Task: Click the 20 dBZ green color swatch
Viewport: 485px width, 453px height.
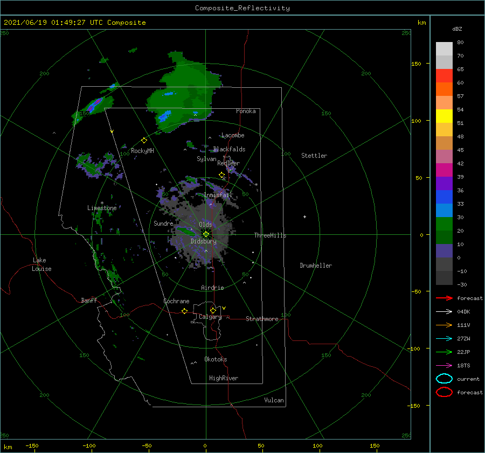Action: click(x=444, y=224)
